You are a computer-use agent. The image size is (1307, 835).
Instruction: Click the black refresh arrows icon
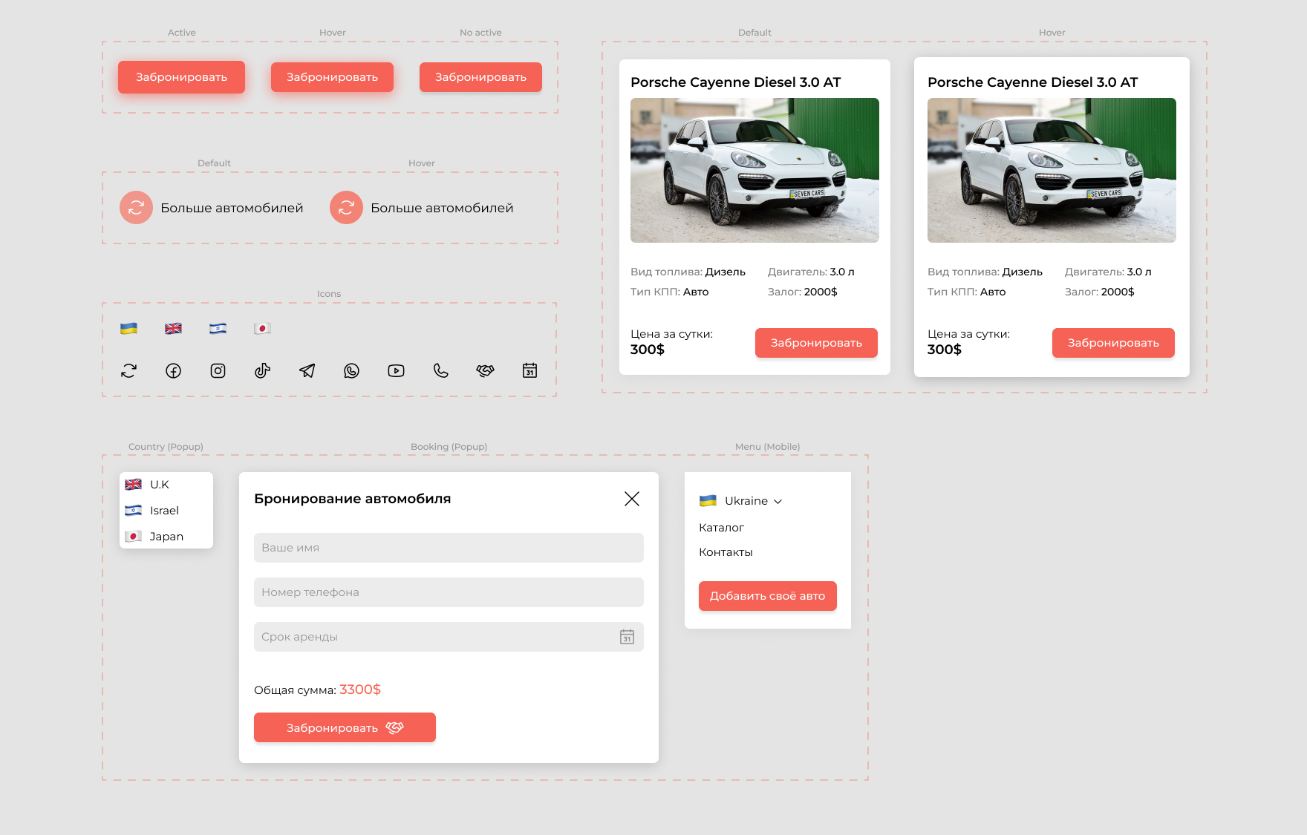tap(128, 370)
